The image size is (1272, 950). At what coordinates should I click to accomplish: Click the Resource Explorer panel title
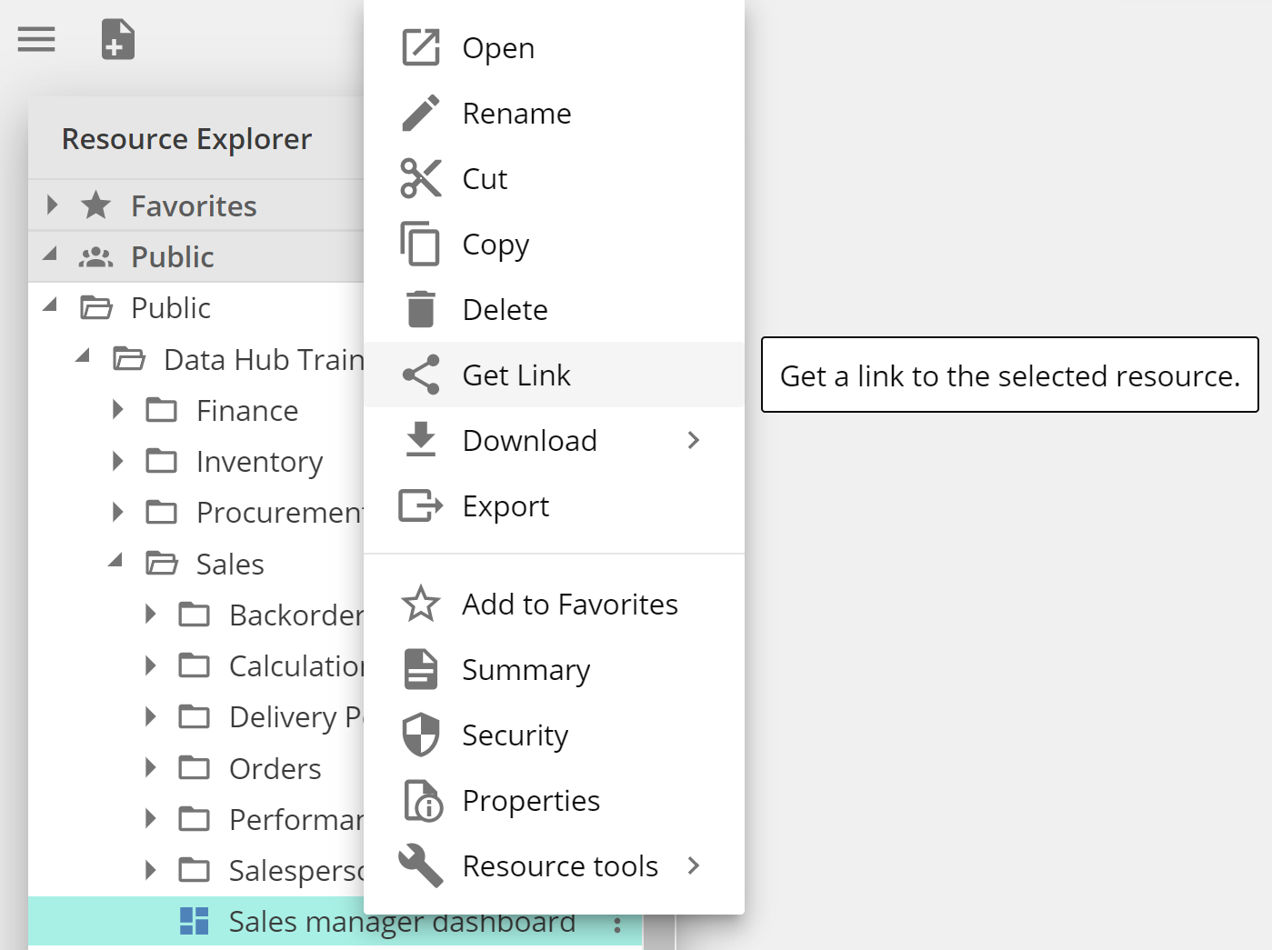pyautogui.click(x=186, y=139)
